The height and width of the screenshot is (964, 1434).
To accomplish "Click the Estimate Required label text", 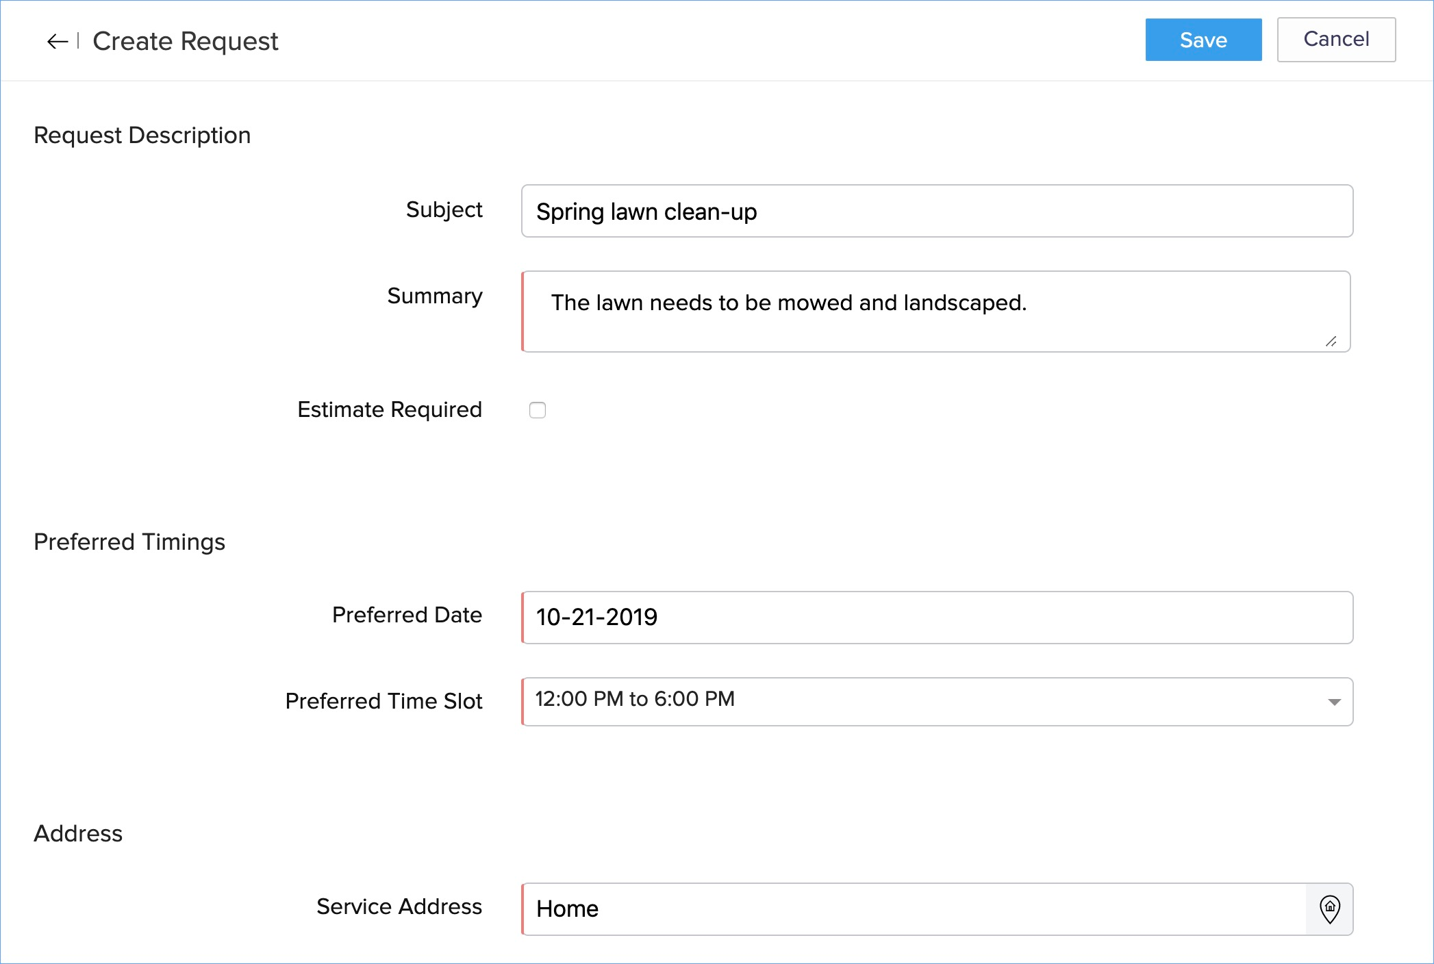I will tap(390, 409).
